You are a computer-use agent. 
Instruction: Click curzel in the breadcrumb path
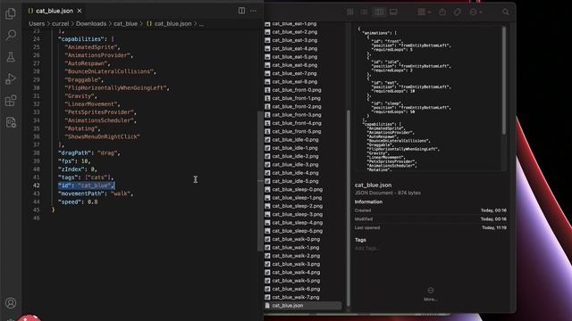point(60,24)
